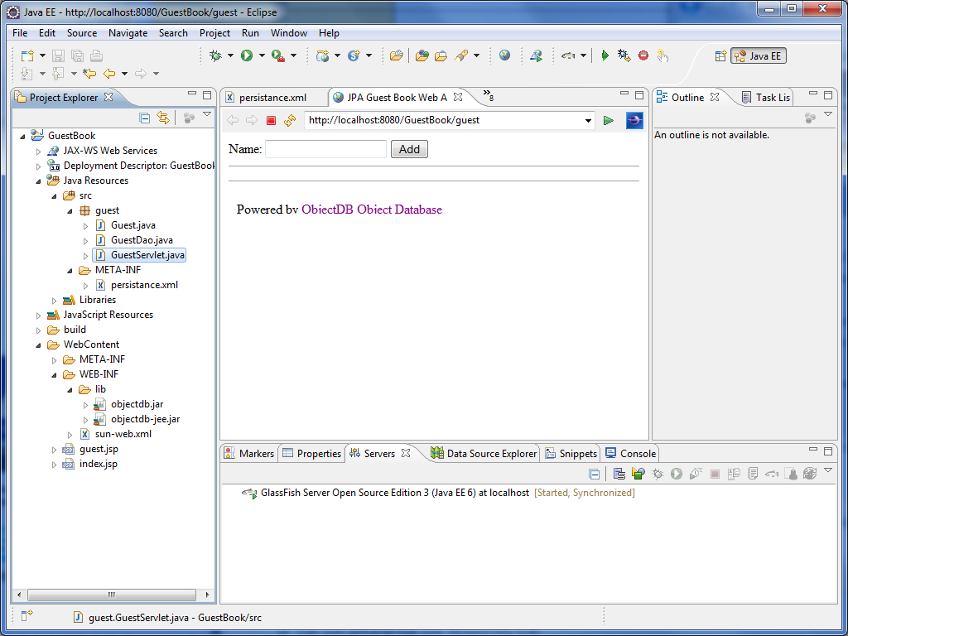Switch to the Console tab
Screen dimensions: 954x636
(x=630, y=454)
